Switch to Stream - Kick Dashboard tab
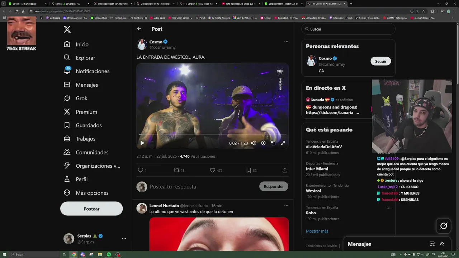 [x=27, y=4]
